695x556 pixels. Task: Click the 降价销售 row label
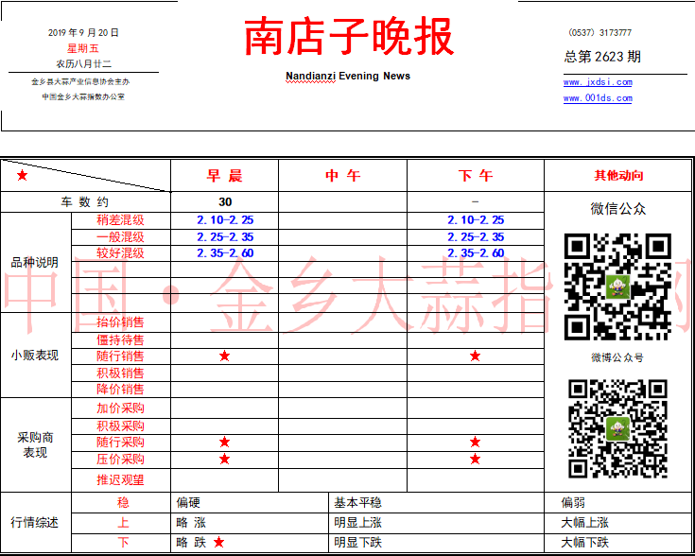point(121,390)
